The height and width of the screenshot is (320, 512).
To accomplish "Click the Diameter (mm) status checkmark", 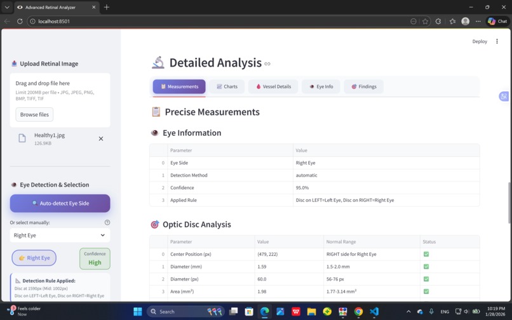I will (x=426, y=267).
